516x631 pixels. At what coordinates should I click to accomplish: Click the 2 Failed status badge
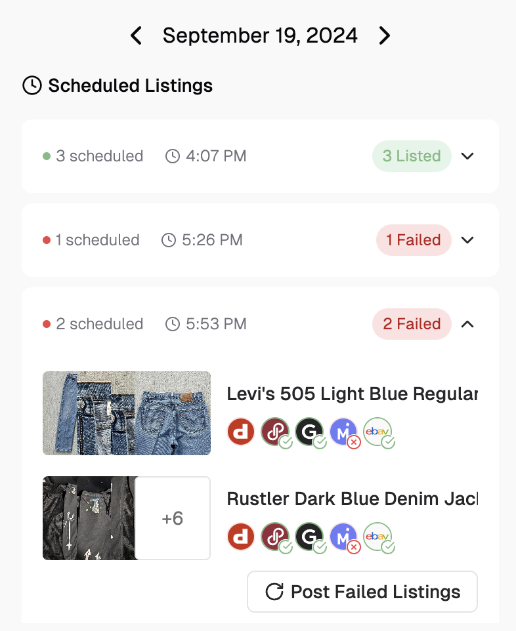point(412,324)
